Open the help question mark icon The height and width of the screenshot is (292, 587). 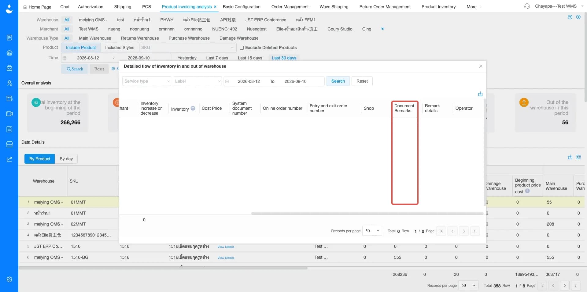click(x=570, y=17)
